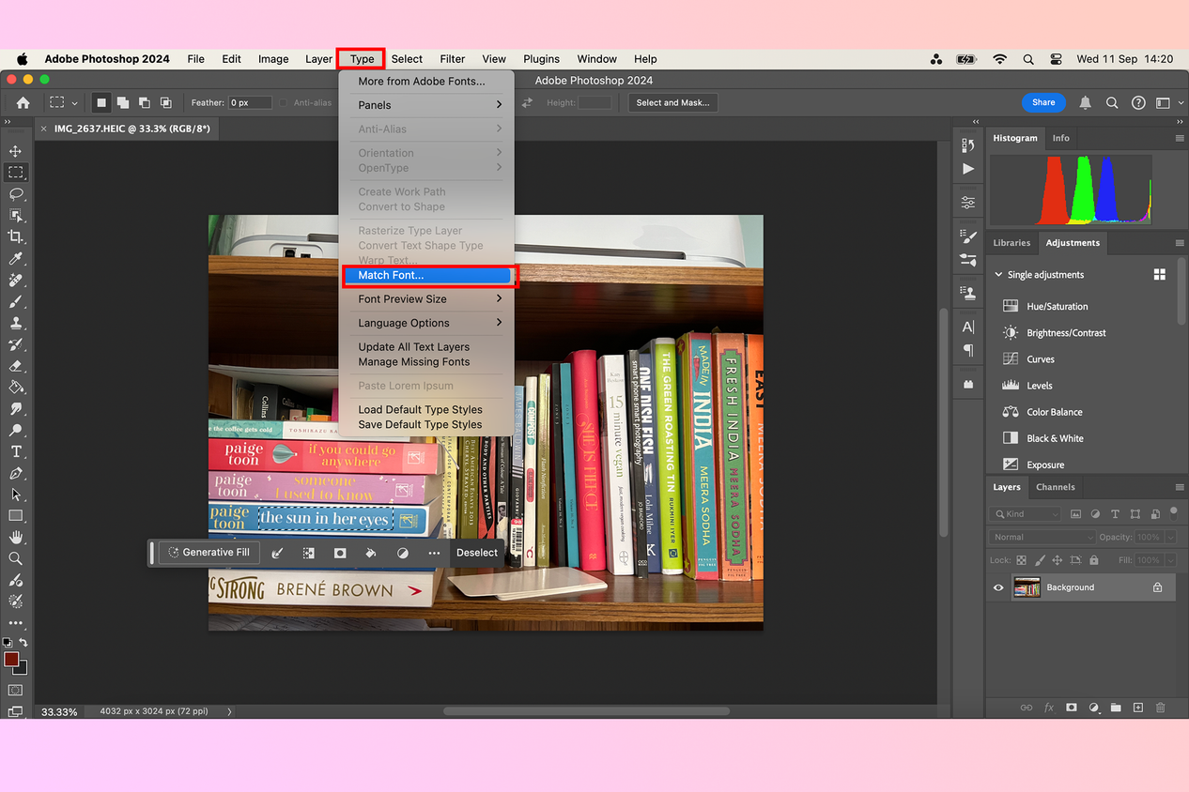Click the Share button
Viewport: 1189px width, 792px height.
pos(1043,102)
